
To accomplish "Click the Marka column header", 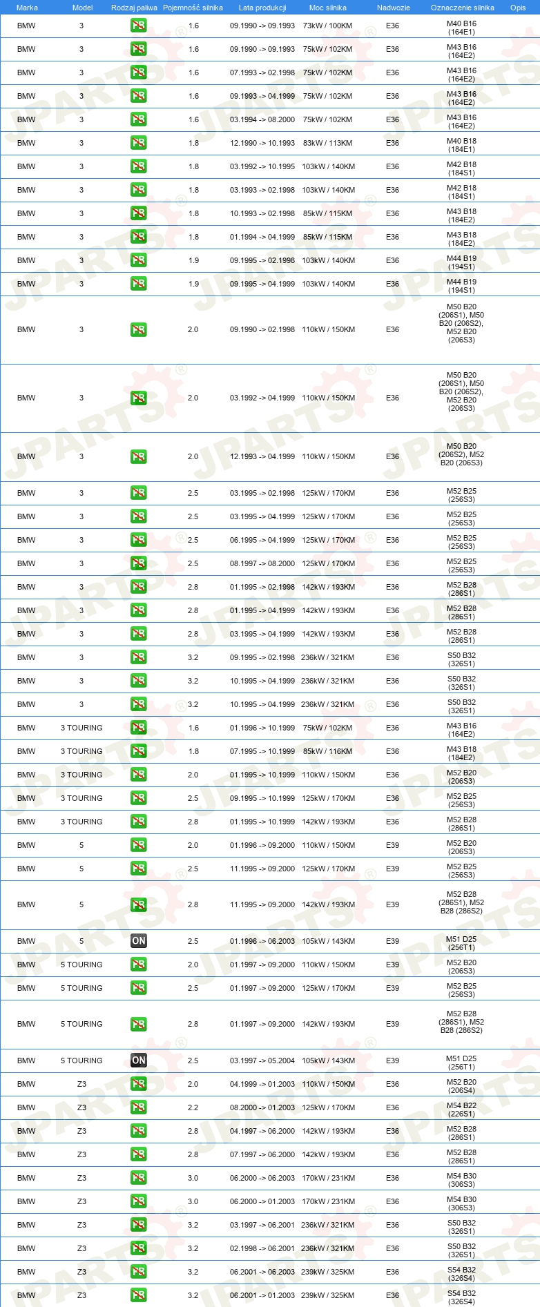I will click(x=27, y=8).
